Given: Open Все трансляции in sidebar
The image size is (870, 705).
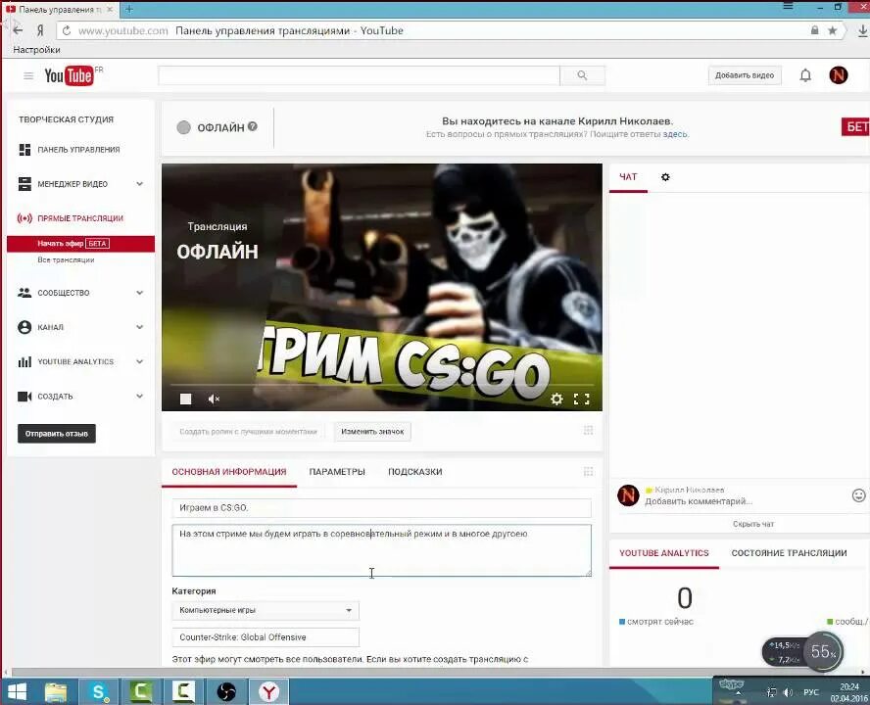Looking at the screenshot, I should [66, 259].
